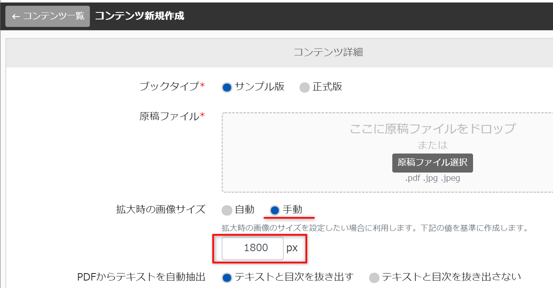Click the ここに原稿ファイルをドロップ drop zone text
Screen dimensions: 553x288
432,128
